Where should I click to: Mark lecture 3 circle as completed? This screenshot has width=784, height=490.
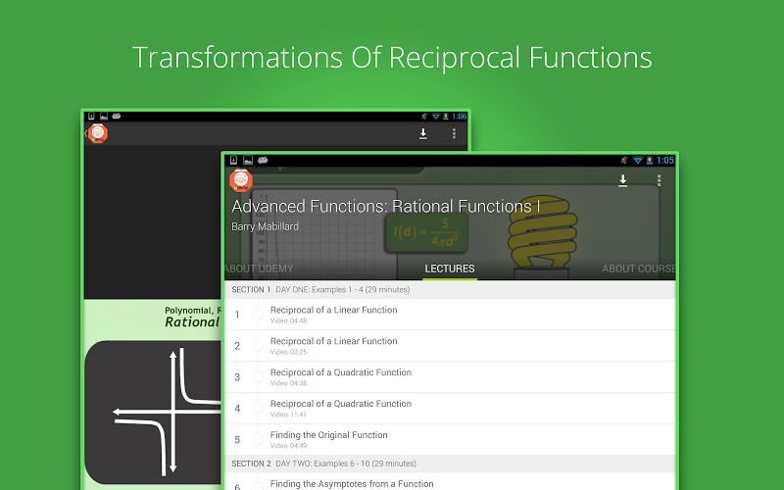258,376
